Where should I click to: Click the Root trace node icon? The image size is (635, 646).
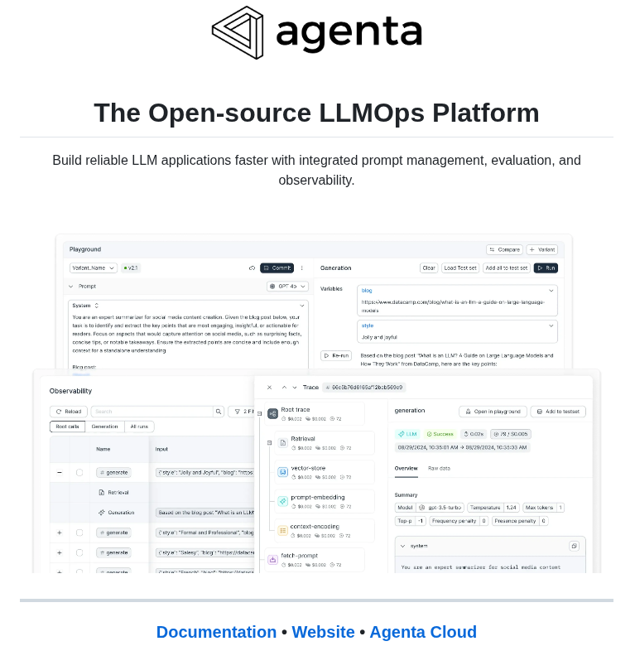[272, 413]
